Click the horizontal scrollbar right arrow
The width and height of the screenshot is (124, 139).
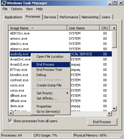click(109, 113)
